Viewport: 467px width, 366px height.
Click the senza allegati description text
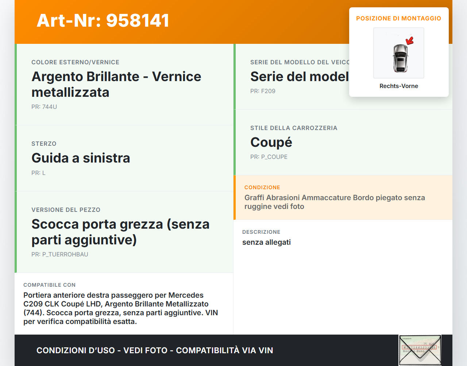tap(267, 242)
